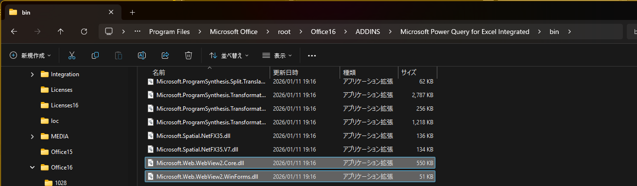637x186 pixels.
Task: Navigate to Program Files breadcrumb
Action: (x=170, y=32)
